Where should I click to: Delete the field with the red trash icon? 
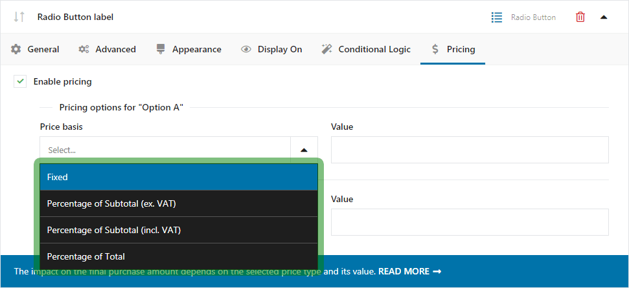[x=580, y=17]
